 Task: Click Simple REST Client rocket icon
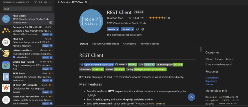tap(6, 65)
